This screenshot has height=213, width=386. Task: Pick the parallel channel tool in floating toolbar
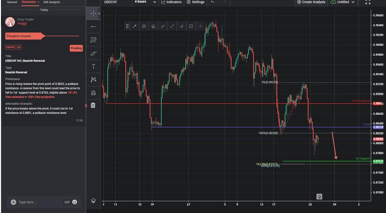[x=181, y=26]
